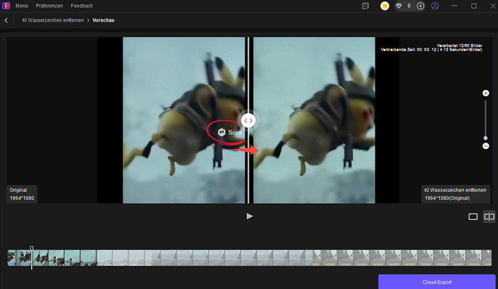498x289 pixels.
Task: Click the before/after divider handle
Action: (x=248, y=121)
